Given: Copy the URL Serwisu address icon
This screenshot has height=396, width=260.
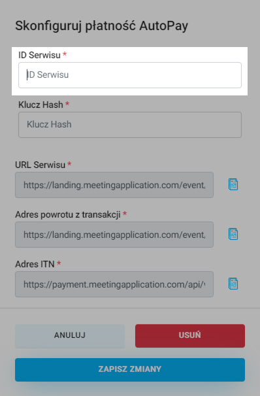Looking at the screenshot, I should point(233,185).
